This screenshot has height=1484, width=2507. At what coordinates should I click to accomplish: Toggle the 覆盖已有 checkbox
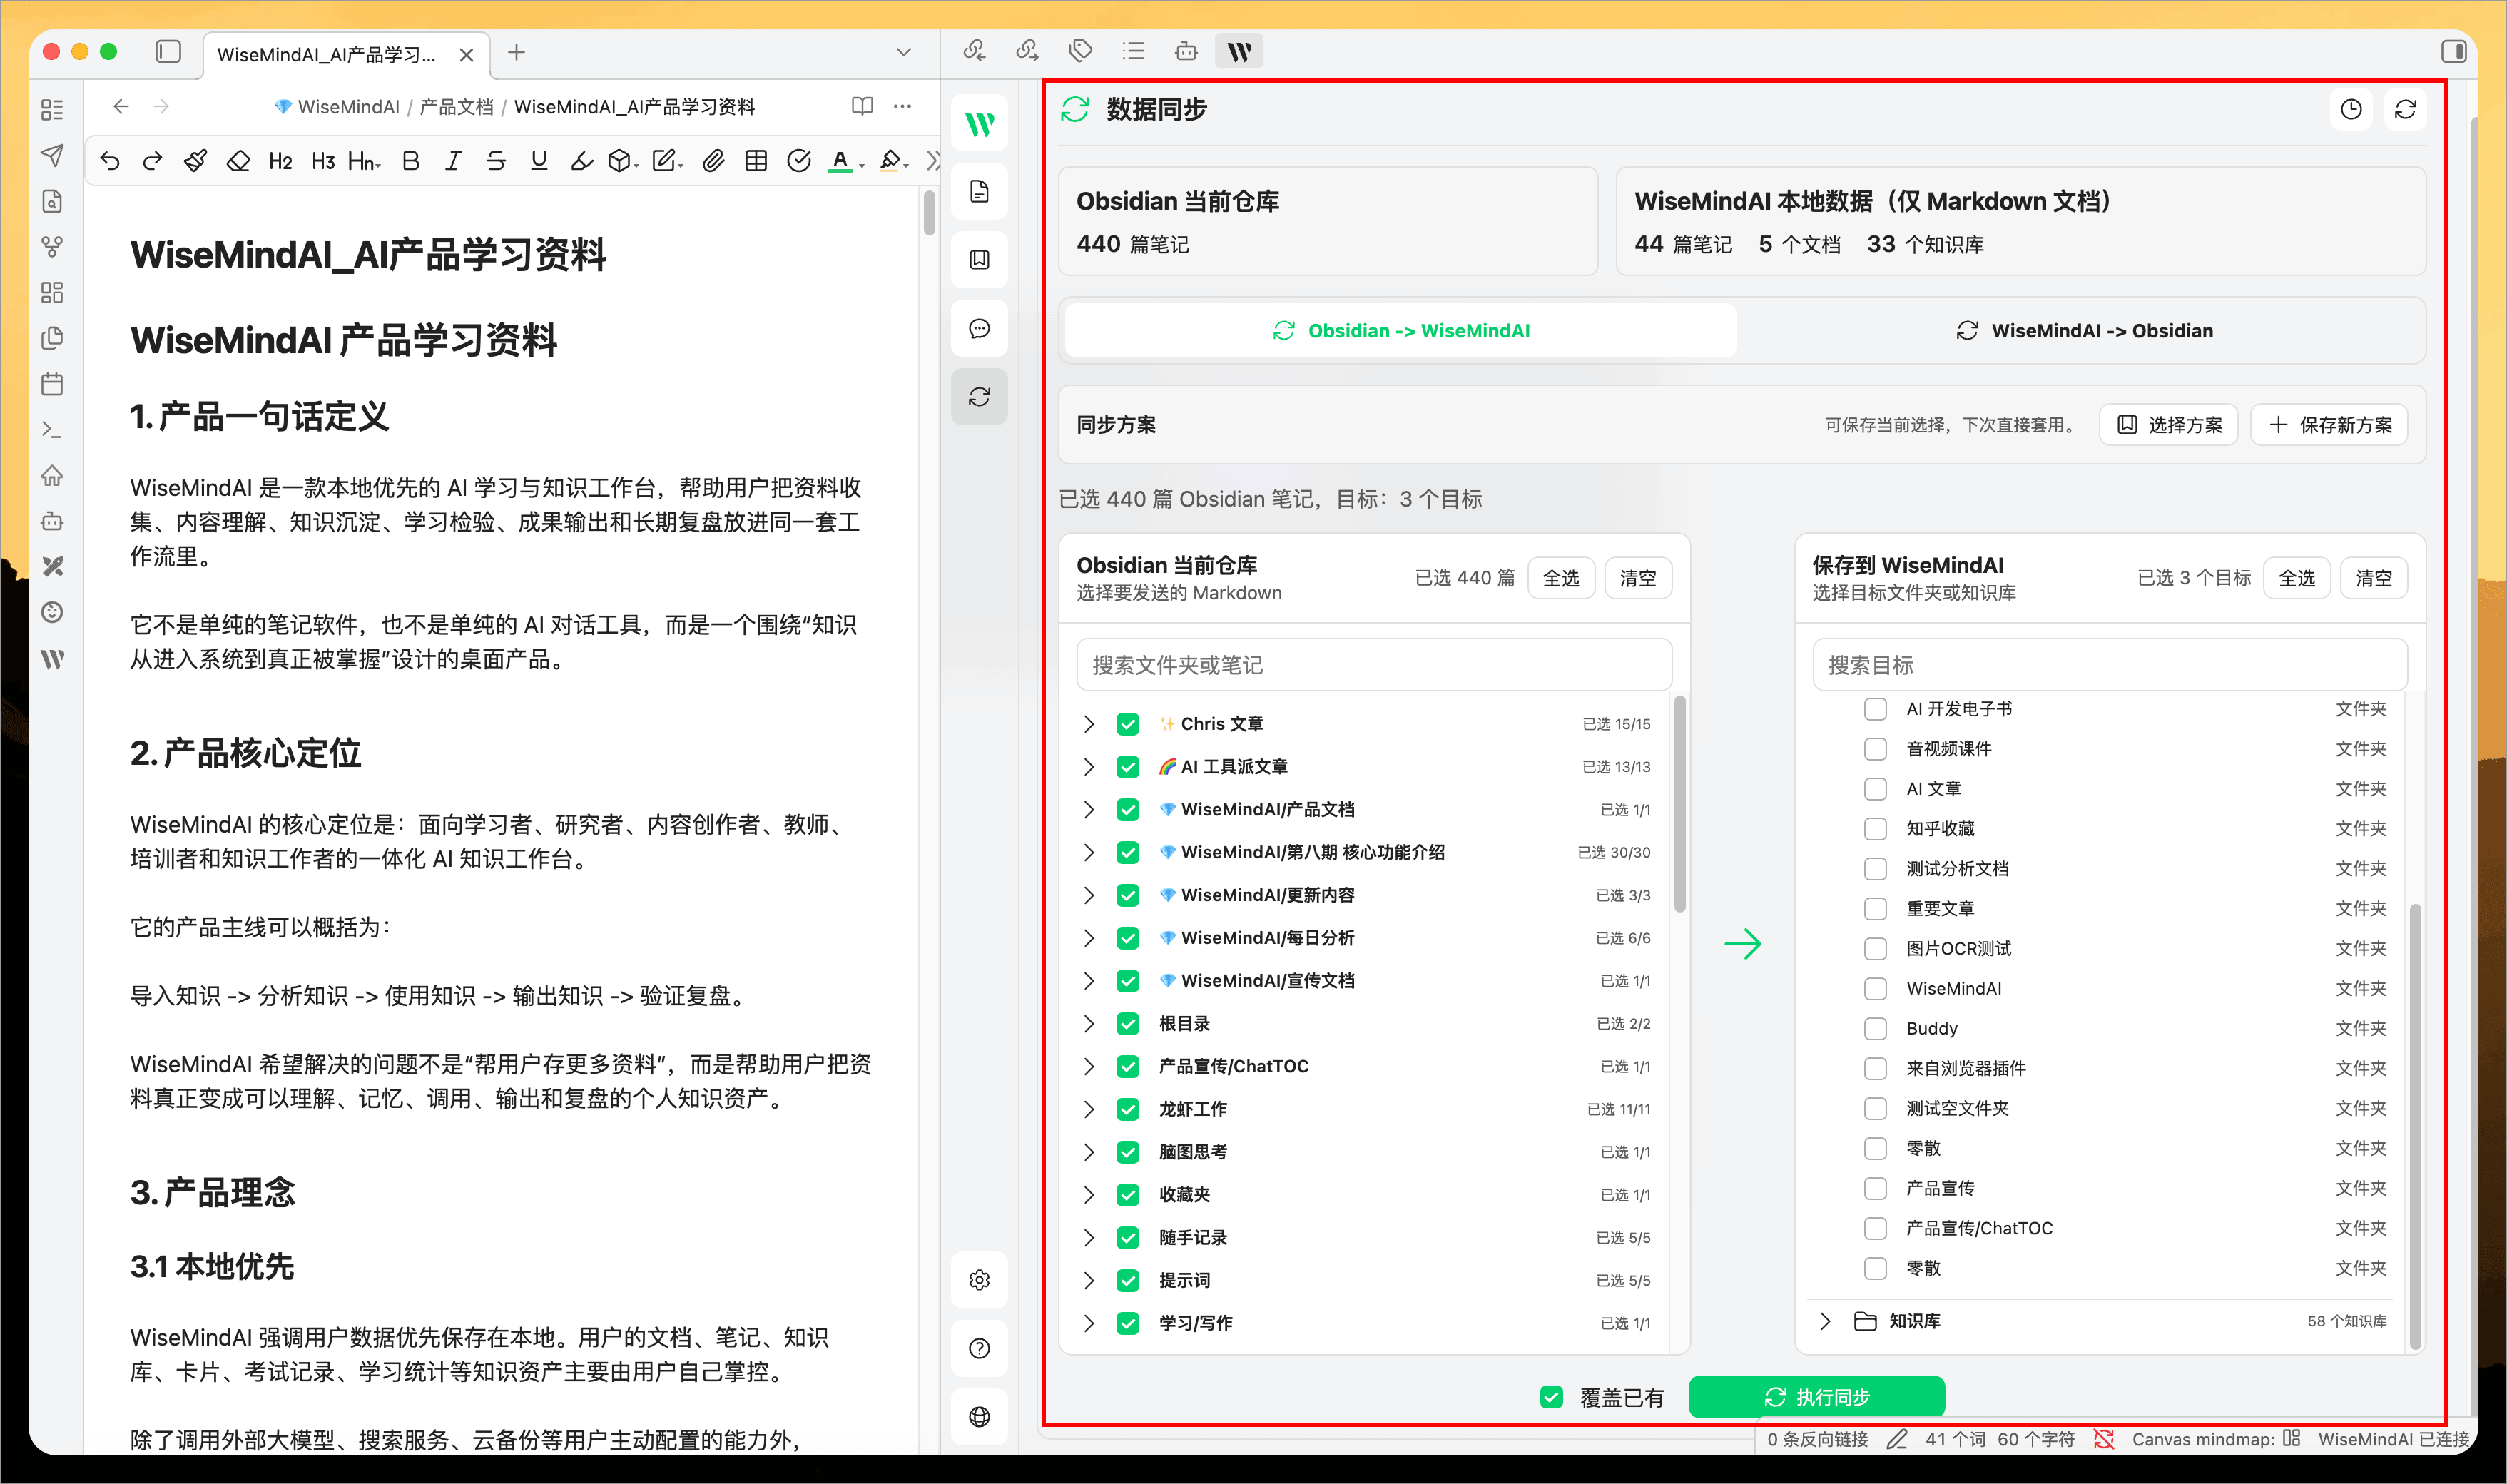tap(1551, 1397)
